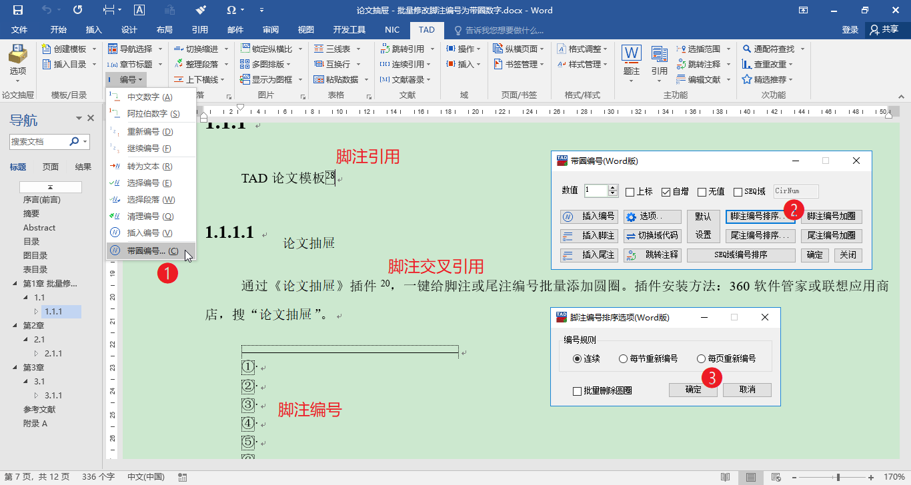
Task: Click the save icon in title bar
Action: tap(18, 10)
